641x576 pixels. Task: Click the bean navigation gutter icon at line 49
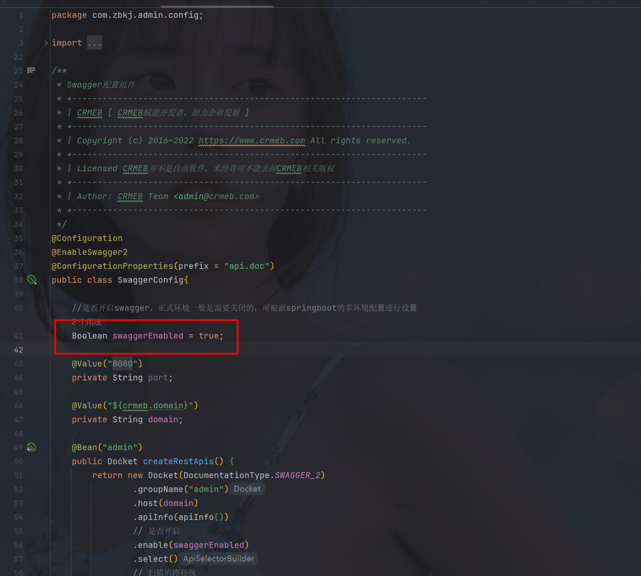coord(32,447)
